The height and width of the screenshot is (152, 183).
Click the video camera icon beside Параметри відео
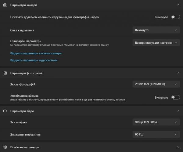[x=5, y=111]
